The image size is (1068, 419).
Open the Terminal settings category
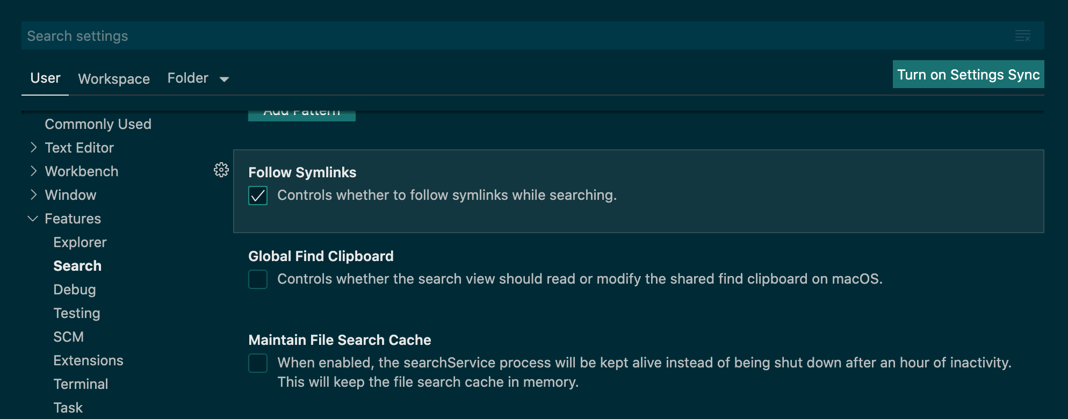click(81, 384)
